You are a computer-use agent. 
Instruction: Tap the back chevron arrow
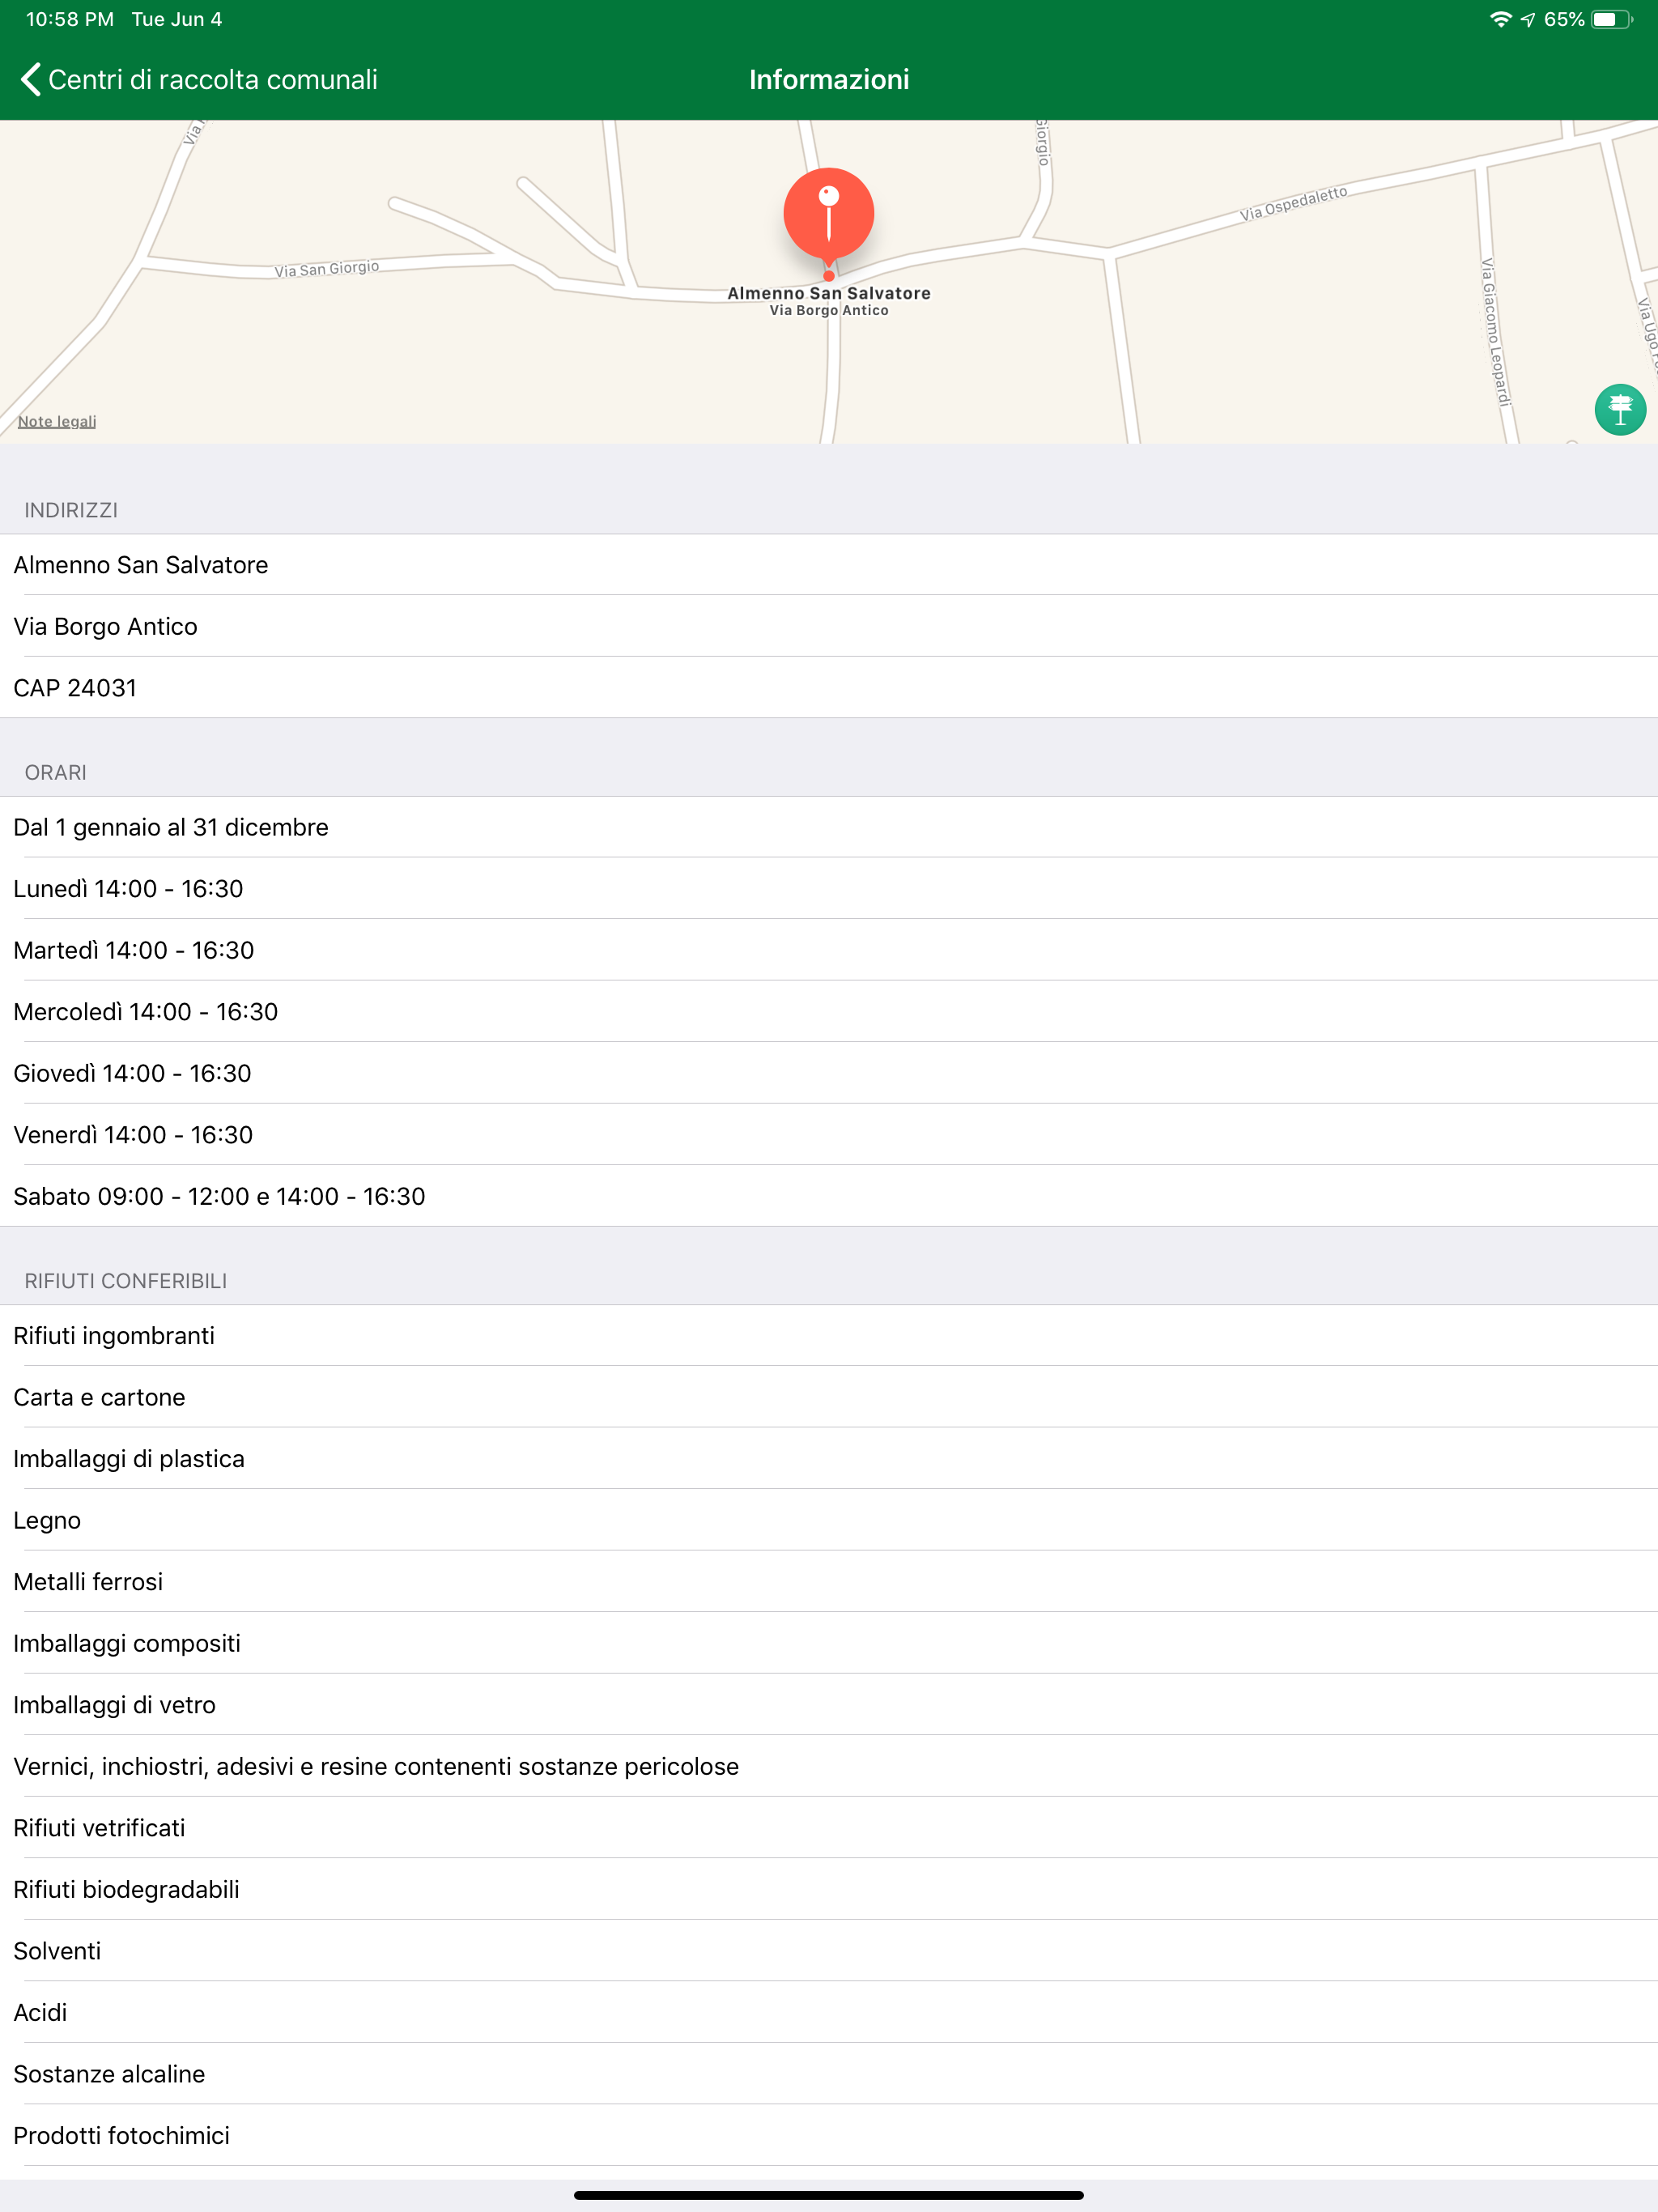[30, 80]
